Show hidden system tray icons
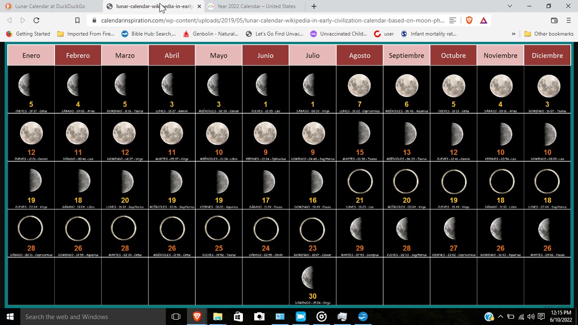The height and width of the screenshot is (325, 578). pos(500,317)
